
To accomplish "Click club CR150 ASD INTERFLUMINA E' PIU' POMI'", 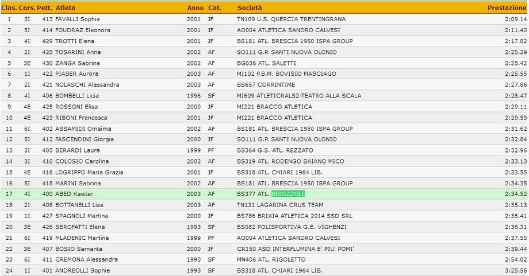I will tap(296, 249).
